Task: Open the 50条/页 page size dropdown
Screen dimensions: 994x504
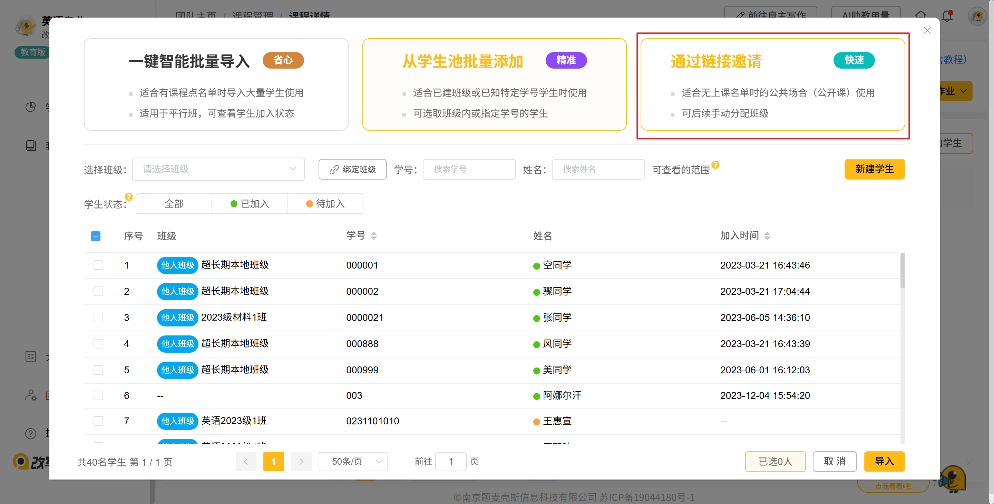Action: (x=352, y=461)
